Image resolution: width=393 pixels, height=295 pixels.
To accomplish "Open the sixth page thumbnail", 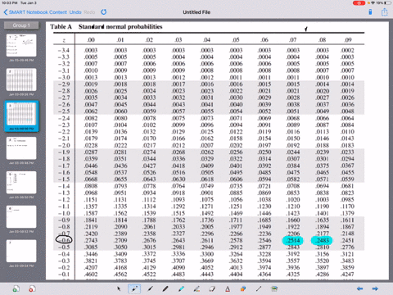I will pos(21,216).
